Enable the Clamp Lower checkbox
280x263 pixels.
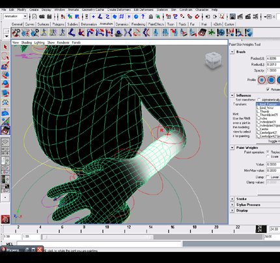(x=268, y=177)
